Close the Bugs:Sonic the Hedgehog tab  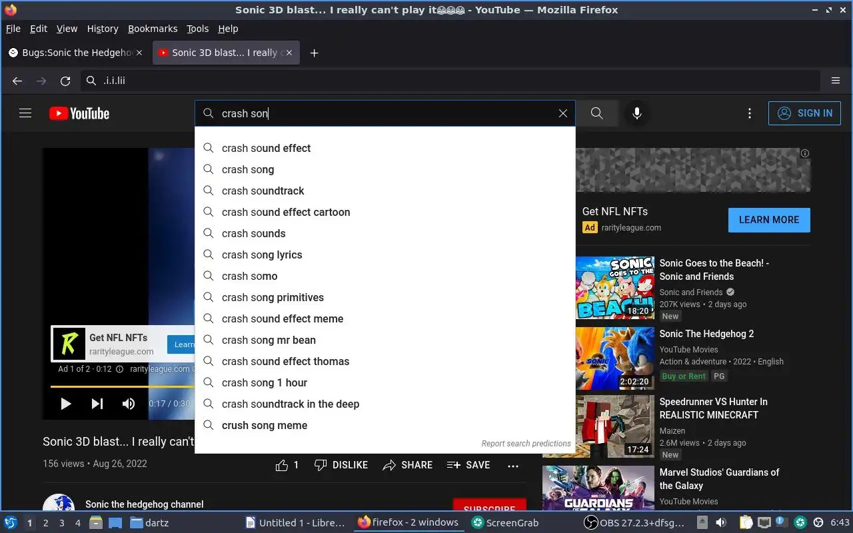click(x=139, y=53)
